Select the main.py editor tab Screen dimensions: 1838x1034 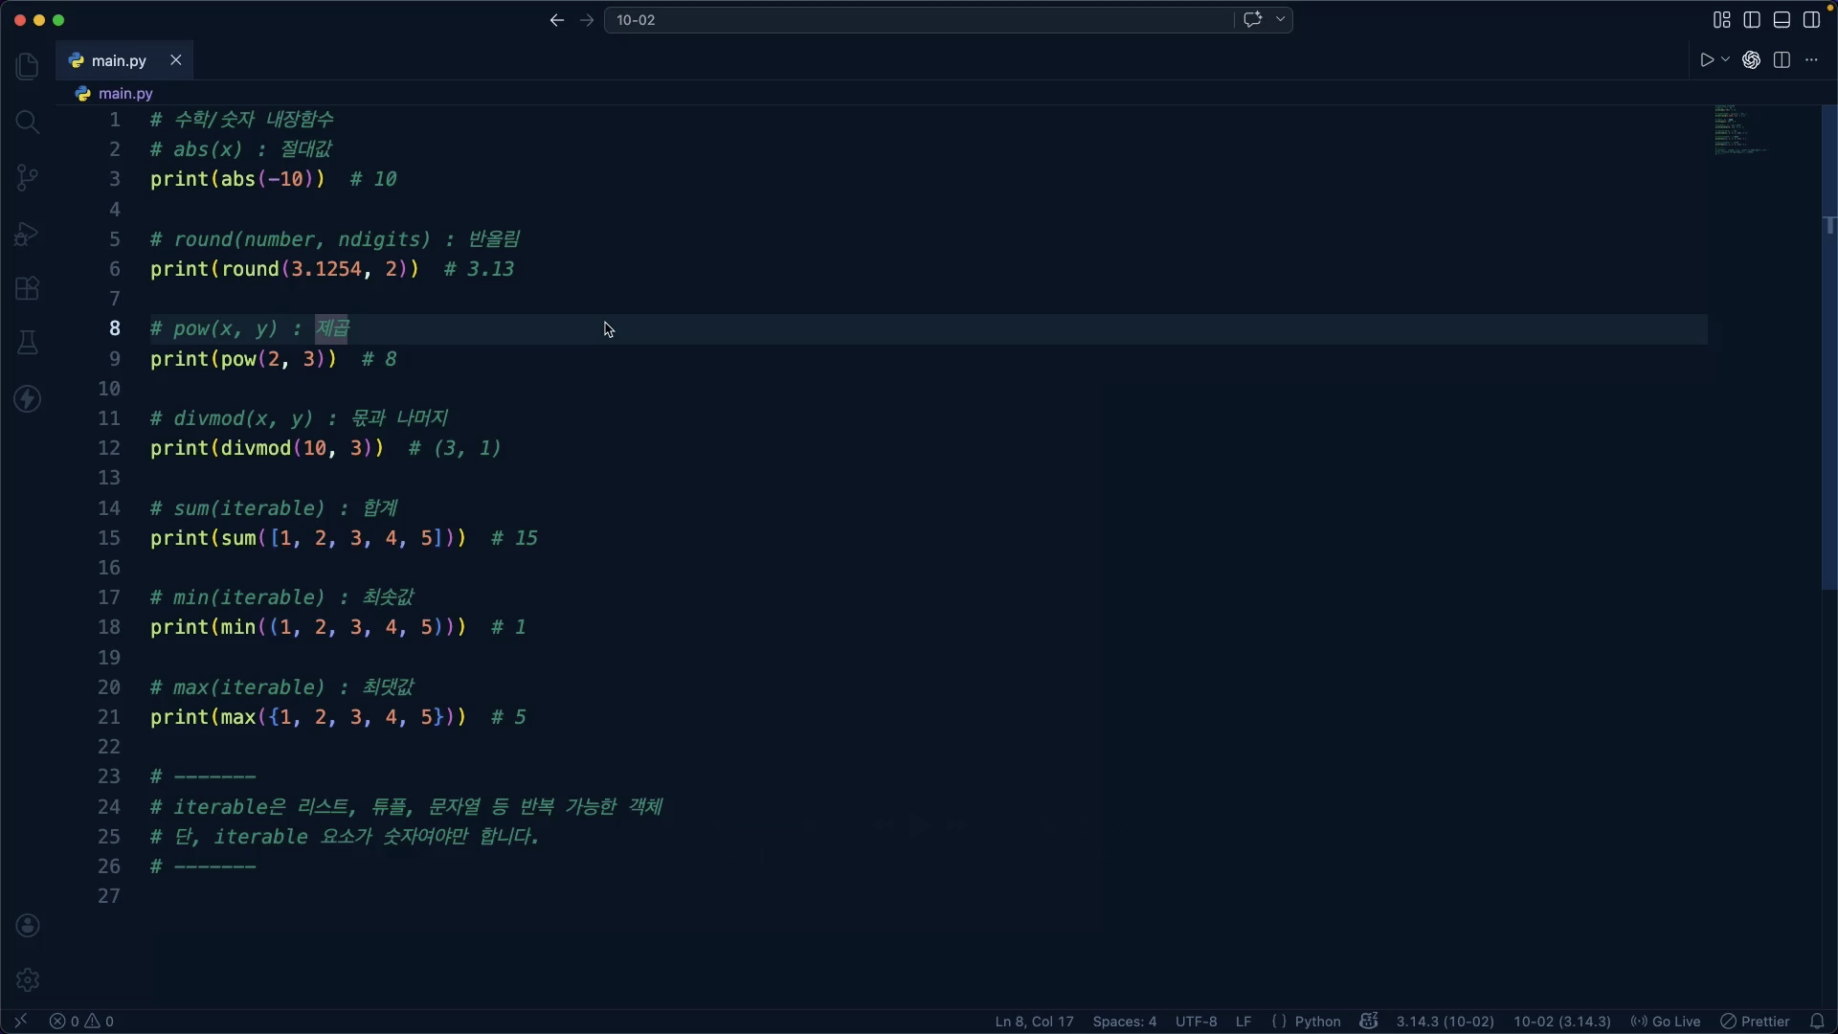click(119, 60)
